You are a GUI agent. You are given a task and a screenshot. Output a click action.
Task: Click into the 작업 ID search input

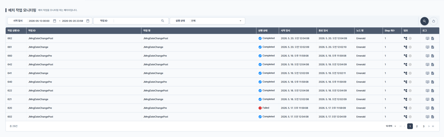point(137,21)
